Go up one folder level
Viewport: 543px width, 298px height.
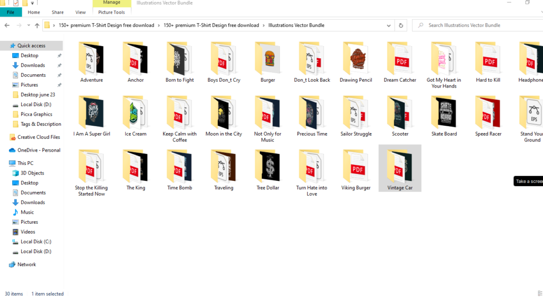37,25
